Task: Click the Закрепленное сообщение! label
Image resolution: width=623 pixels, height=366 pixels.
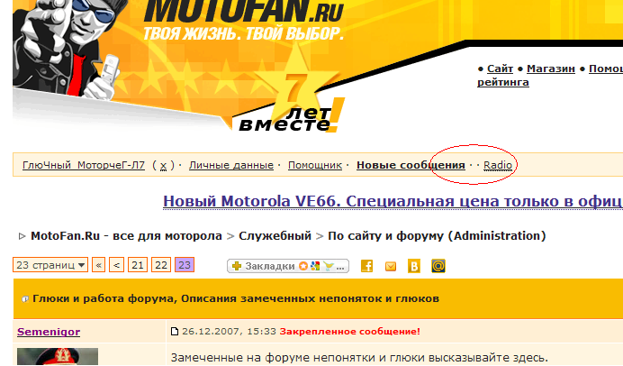Action: [x=349, y=332]
